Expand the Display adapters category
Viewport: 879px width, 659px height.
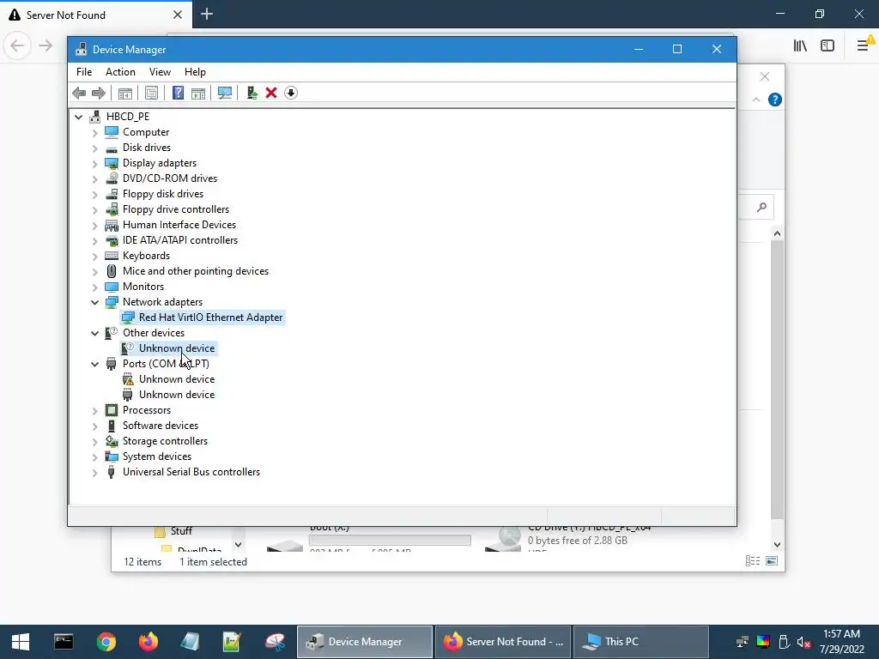coord(94,164)
